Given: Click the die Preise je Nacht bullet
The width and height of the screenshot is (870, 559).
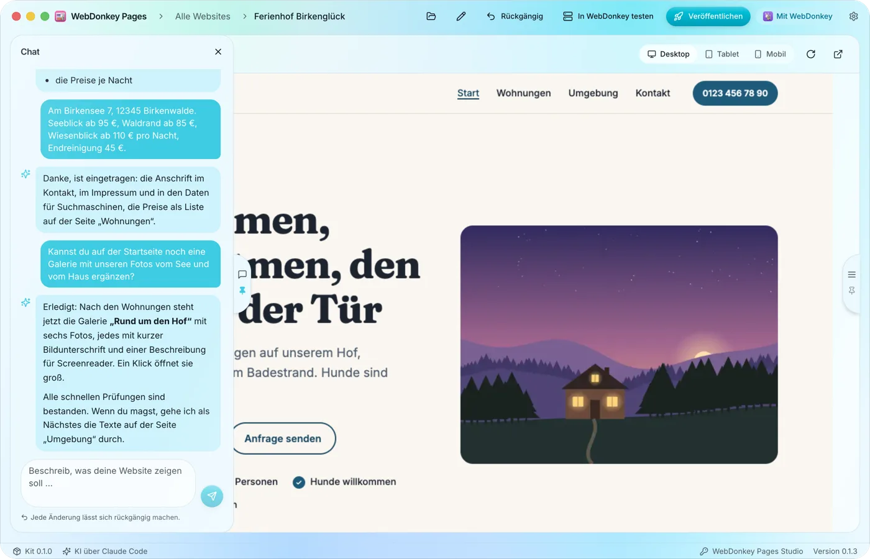Looking at the screenshot, I should [94, 80].
